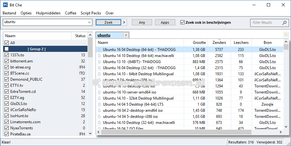
Task: Open the Opties menu
Action: click(x=26, y=13)
